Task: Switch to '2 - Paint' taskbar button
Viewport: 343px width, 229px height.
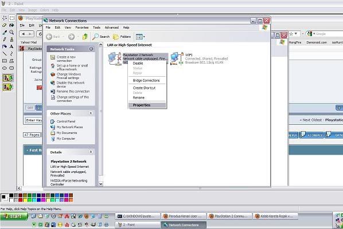Action: pyautogui.click(x=138, y=224)
